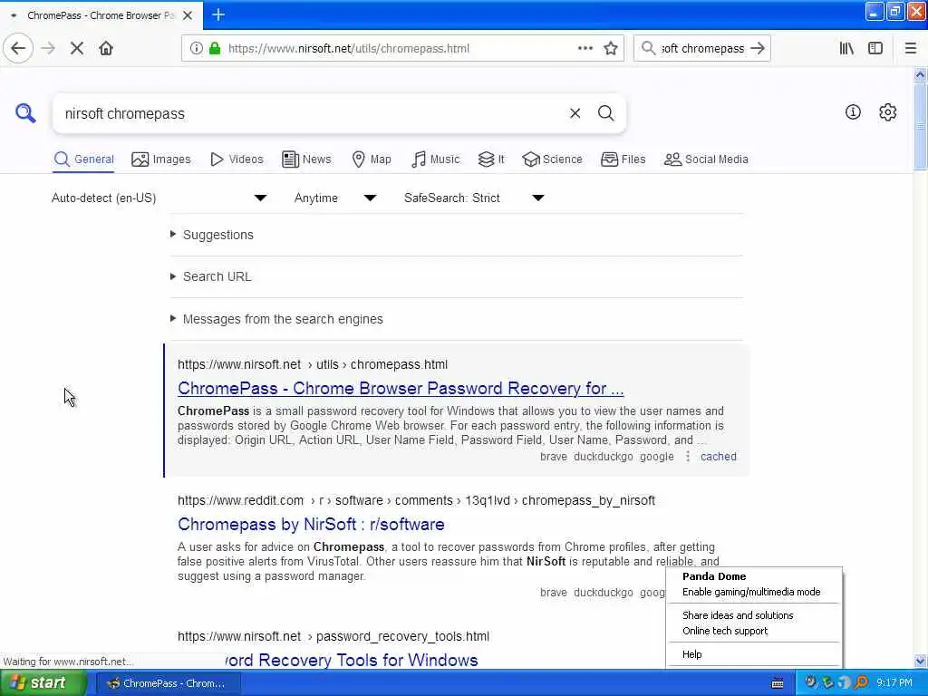Click the 9:17 PM tray clock

pyautogui.click(x=894, y=683)
